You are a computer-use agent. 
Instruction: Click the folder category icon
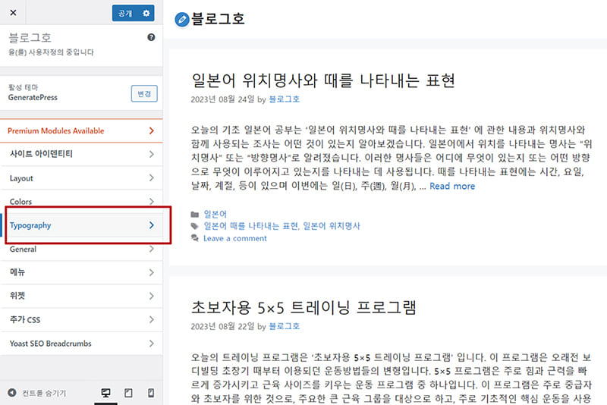[x=195, y=214]
